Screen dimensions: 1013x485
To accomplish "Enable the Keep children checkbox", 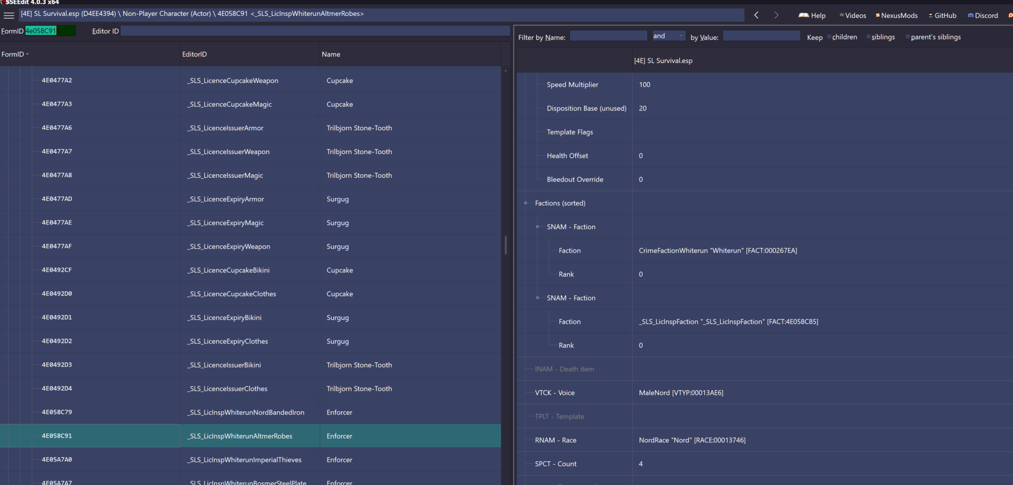I will coord(829,37).
